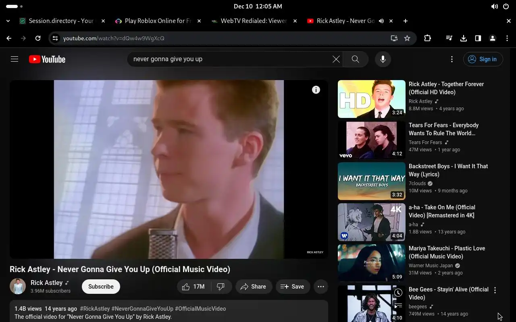Open the YouTube guide hamburger menu
This screenshot has height=322, width=516.
(x=15, y=59)
